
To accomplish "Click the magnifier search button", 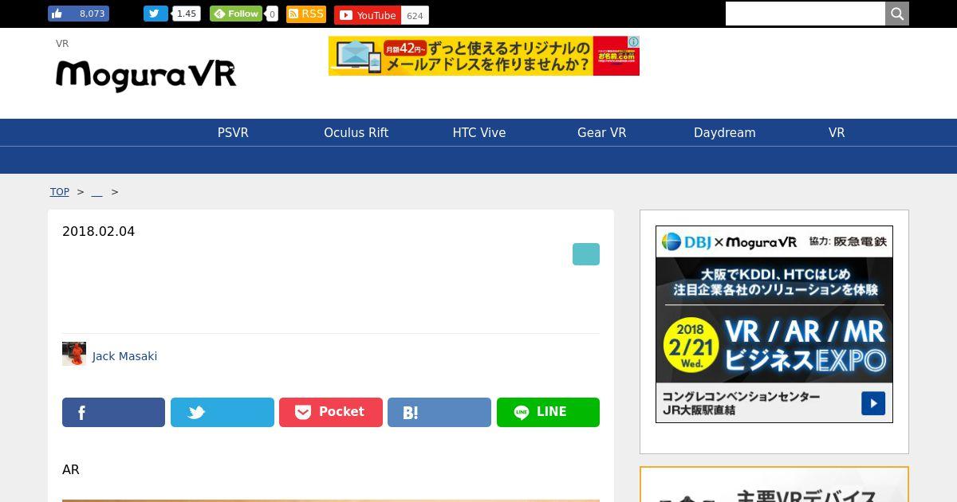I will 897,14.
